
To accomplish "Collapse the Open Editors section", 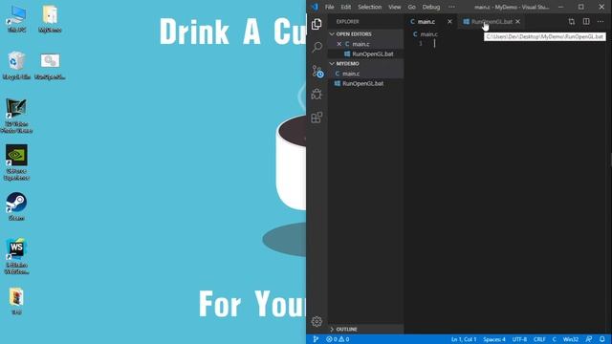I will pyautogui.click(x=365, y=34).
